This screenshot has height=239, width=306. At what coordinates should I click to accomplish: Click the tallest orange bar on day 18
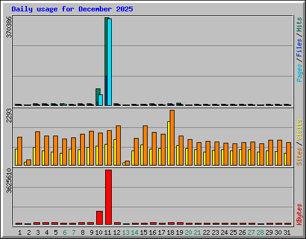(x=172, y=137)
